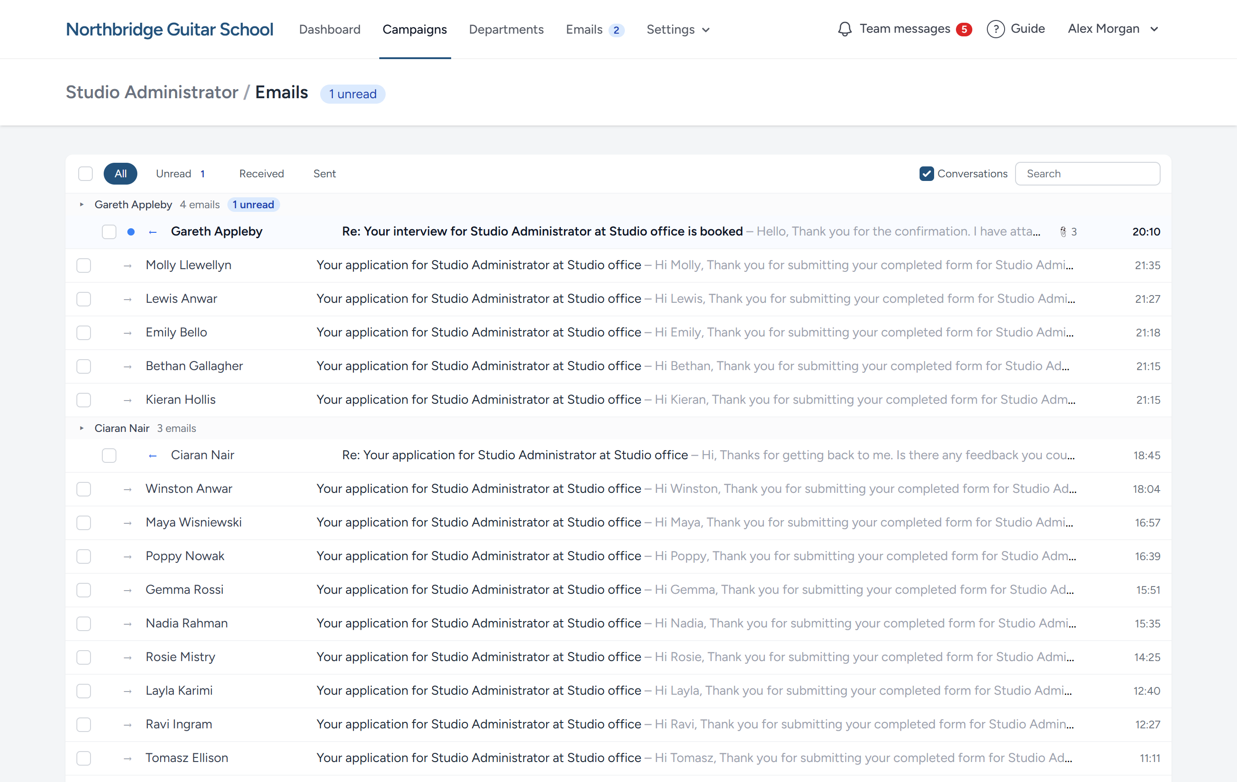Viewport: 1237px width, 782px height.
Task: Collapse the Ciaran Nair conversation group
Action: 82,428
